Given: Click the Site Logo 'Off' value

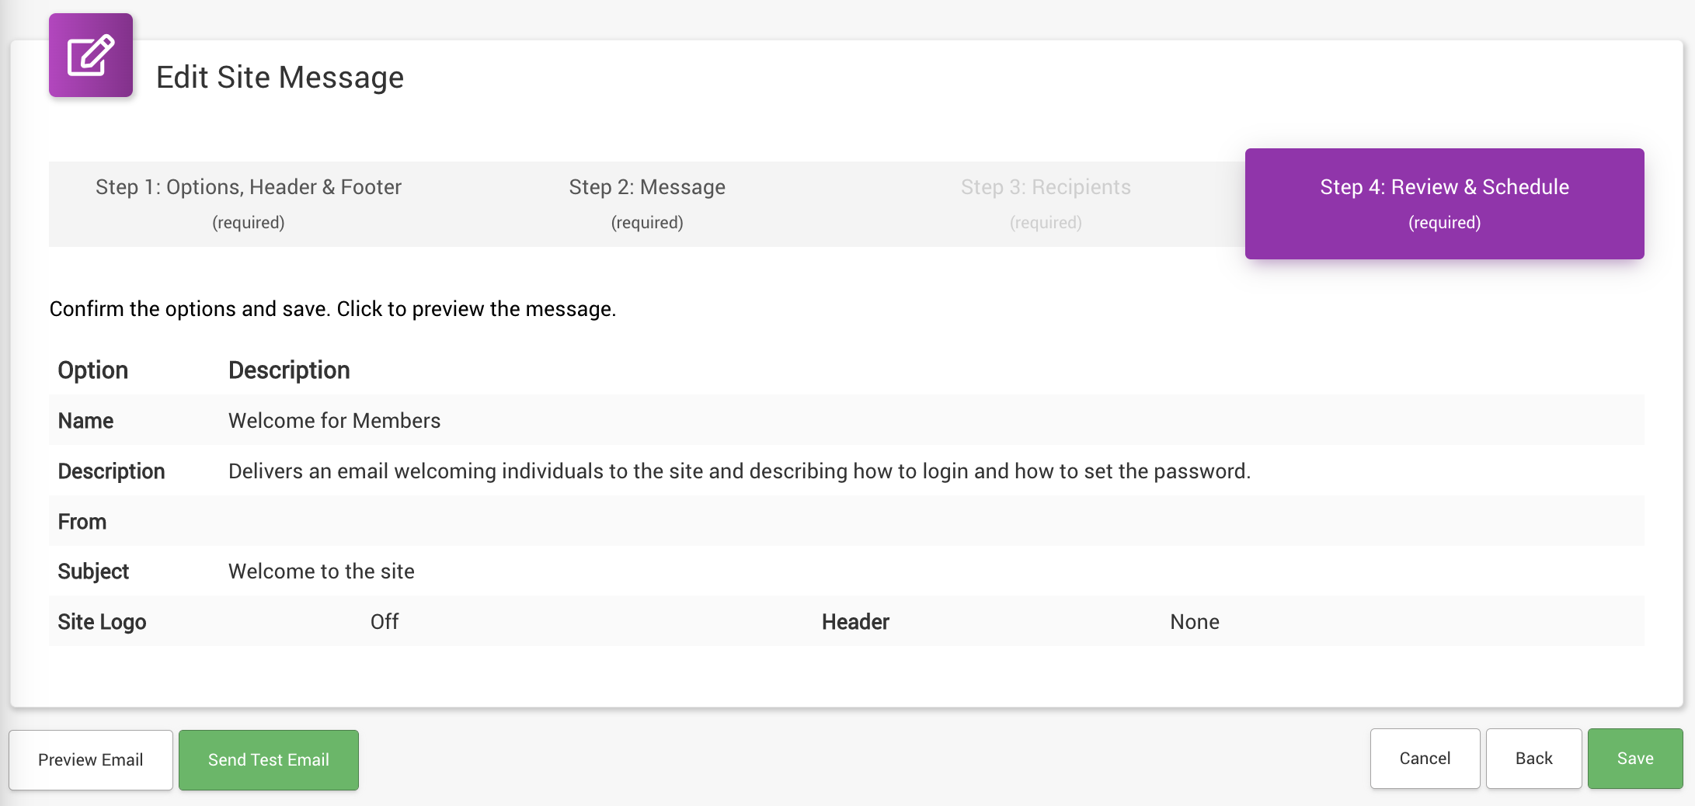Looking at the screenshot, I should point(384,622).
